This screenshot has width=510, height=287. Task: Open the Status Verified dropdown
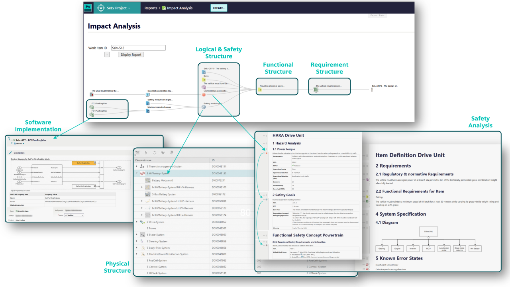point(74,215)
